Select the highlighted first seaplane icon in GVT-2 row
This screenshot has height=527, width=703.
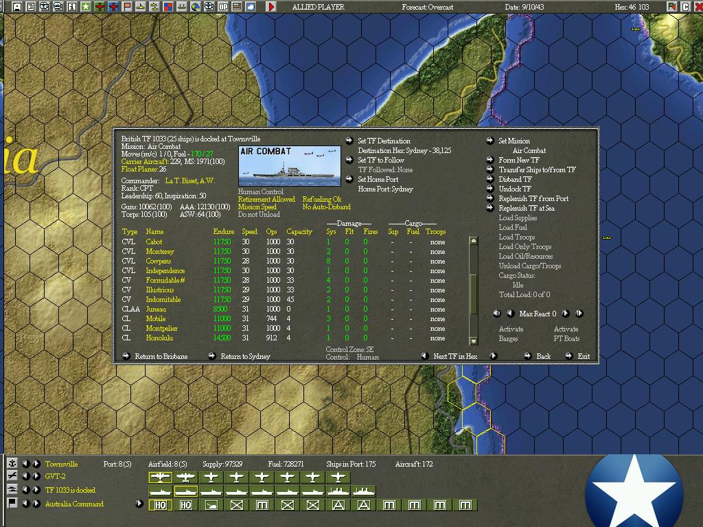[160, 478]
